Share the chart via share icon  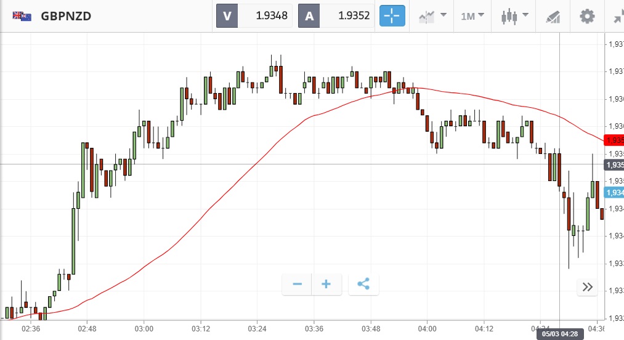coord(363,284)
